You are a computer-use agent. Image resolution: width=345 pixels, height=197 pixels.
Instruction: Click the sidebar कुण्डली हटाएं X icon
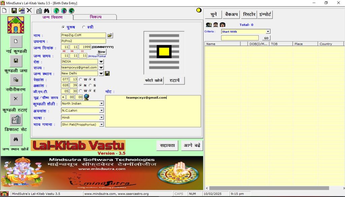[16, 99]
